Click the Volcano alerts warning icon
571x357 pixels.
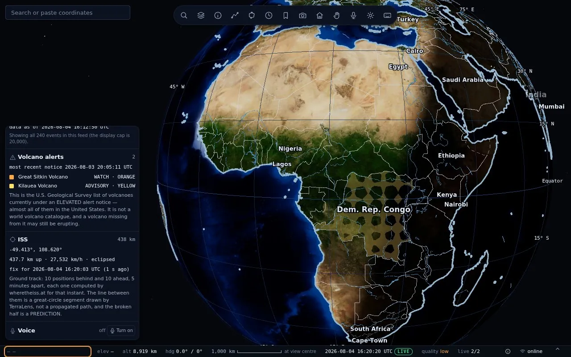(x=12, y=157)
